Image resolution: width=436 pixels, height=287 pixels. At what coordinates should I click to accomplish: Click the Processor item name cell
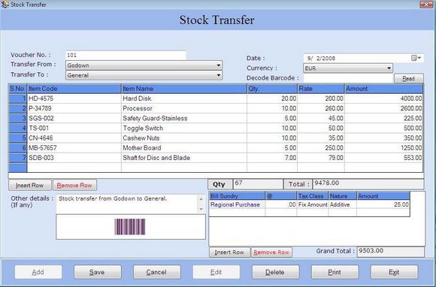pos(184,108)
